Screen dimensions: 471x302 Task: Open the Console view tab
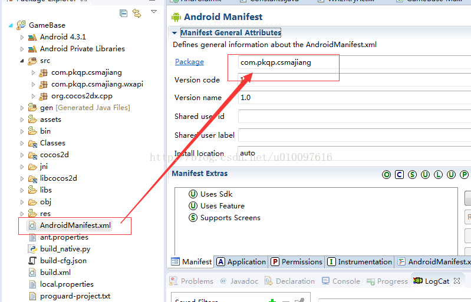click(341, 281)
